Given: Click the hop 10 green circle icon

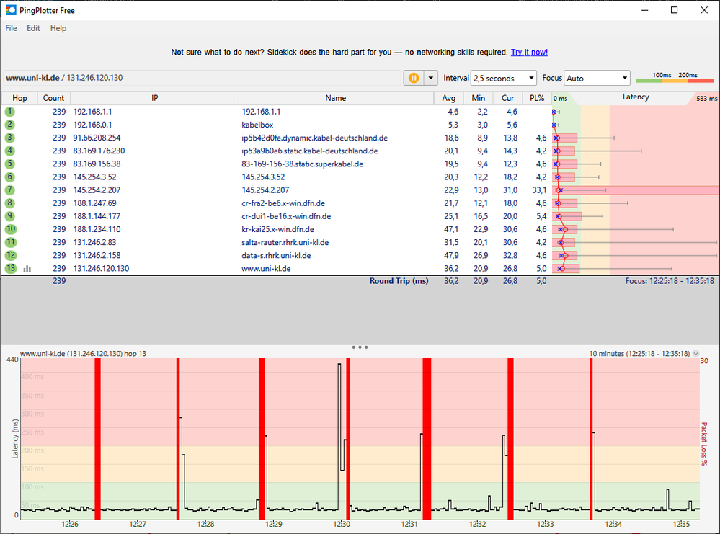Looking at the screenshot, I should 9,229.
